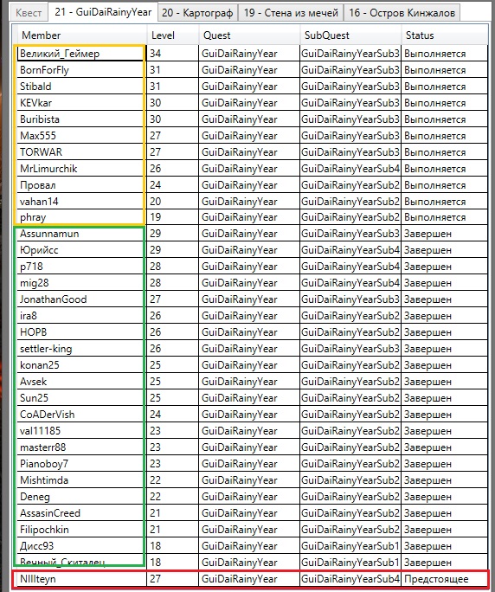Select member HOPB cell

[x=80, y=331]
